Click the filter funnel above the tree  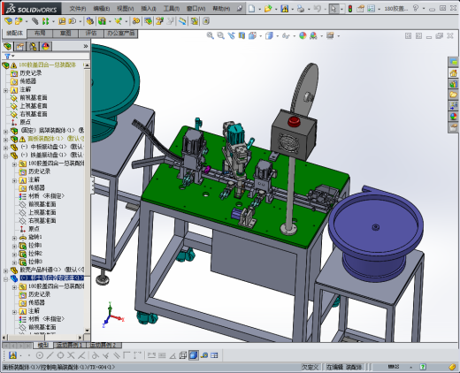click(x=8, y=56)
